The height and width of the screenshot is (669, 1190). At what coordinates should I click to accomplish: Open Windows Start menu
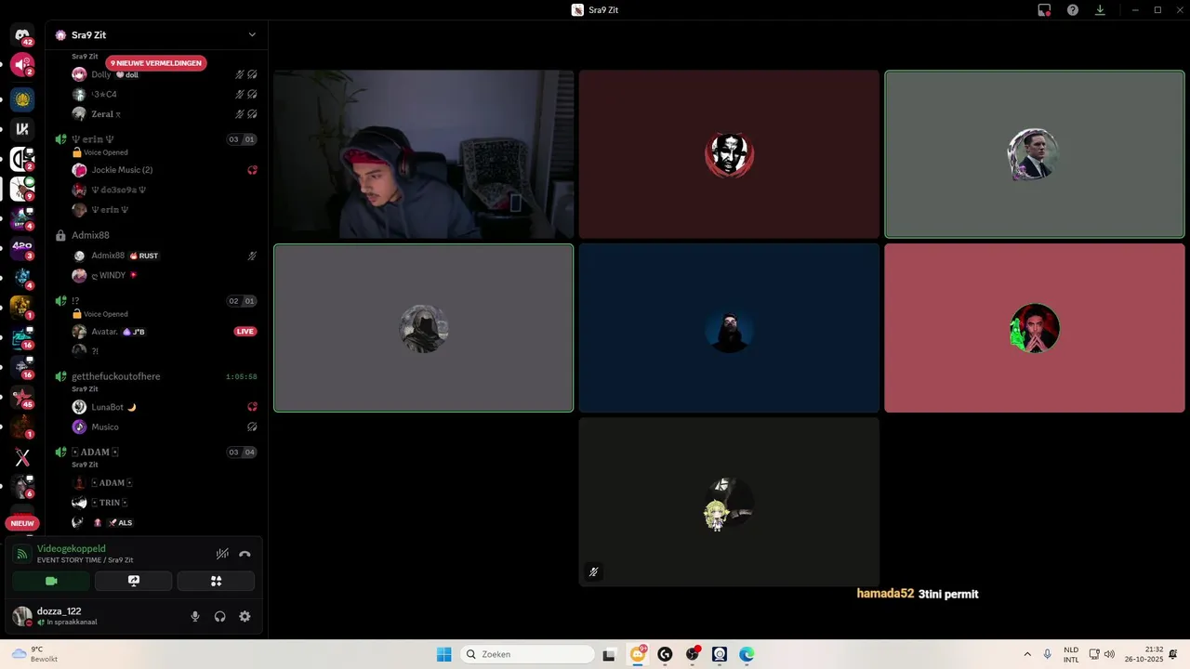click(444, 654)
